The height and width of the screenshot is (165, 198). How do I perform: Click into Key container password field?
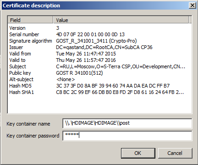pos(127,136)
